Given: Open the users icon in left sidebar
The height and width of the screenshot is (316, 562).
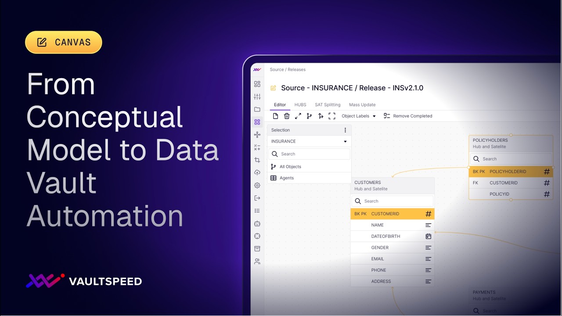Looking at the screenshot, I should (257, 261).
